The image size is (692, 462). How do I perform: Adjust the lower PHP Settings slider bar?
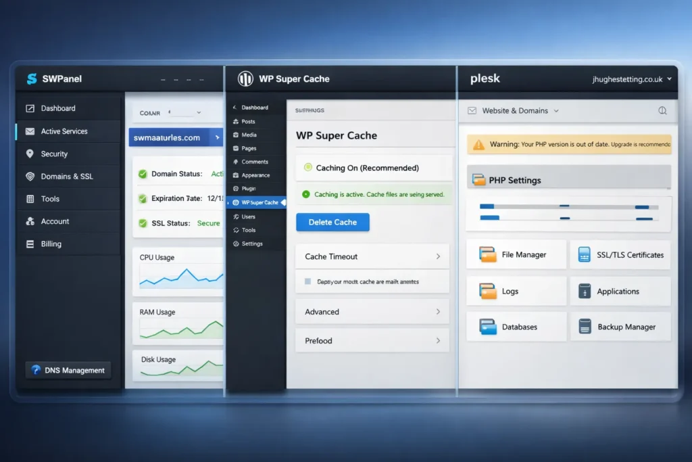point(569,218)
